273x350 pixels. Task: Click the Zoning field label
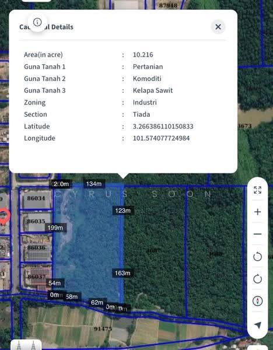[35, 103]
